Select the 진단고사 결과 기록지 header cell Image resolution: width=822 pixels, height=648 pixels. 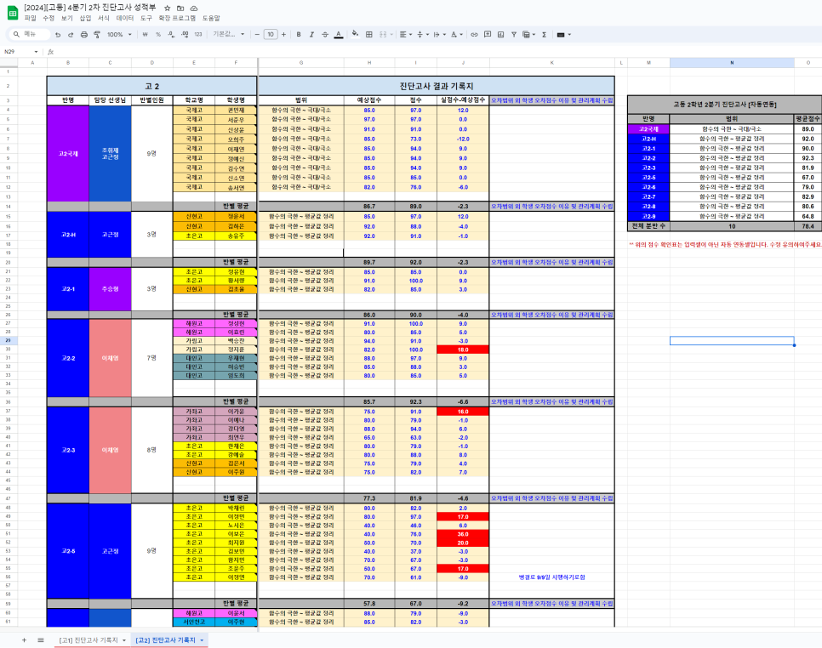437,86
